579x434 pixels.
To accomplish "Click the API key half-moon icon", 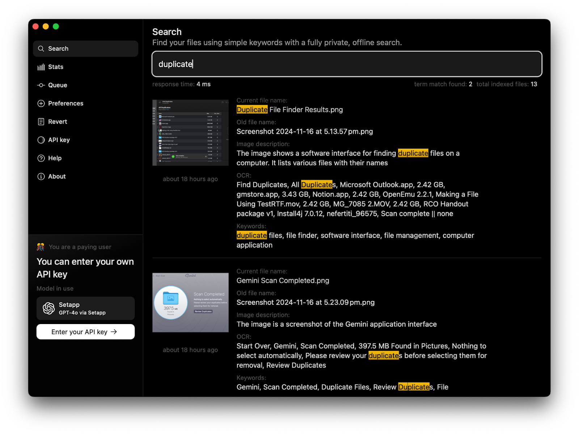I will (x=41, y=140).
